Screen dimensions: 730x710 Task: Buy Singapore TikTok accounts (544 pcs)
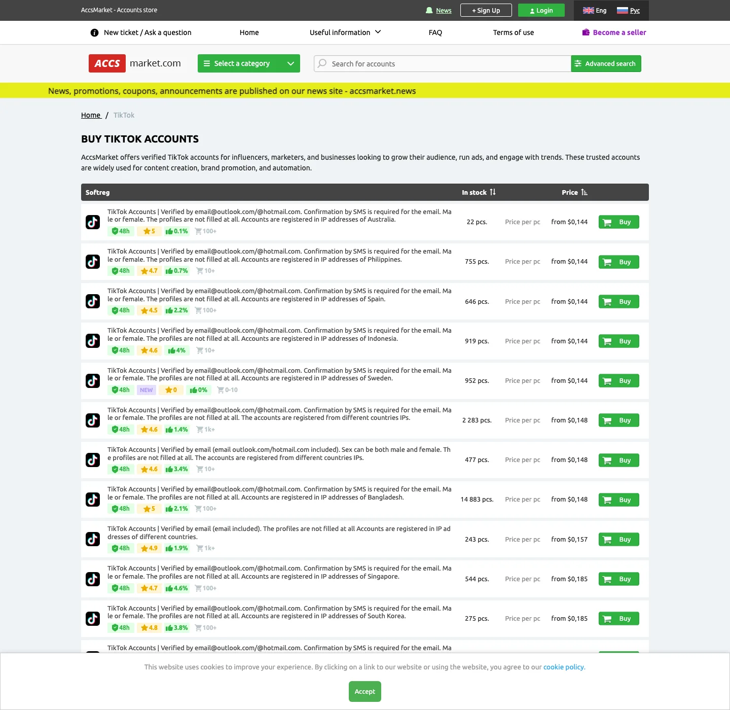tap(619, 579)
